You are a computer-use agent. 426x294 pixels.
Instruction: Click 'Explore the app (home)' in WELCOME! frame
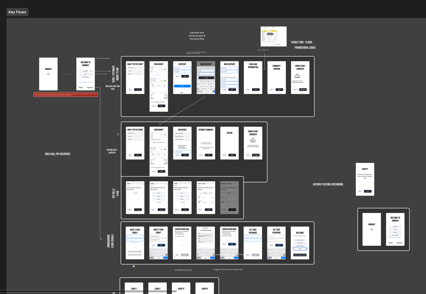pos(300,255)
